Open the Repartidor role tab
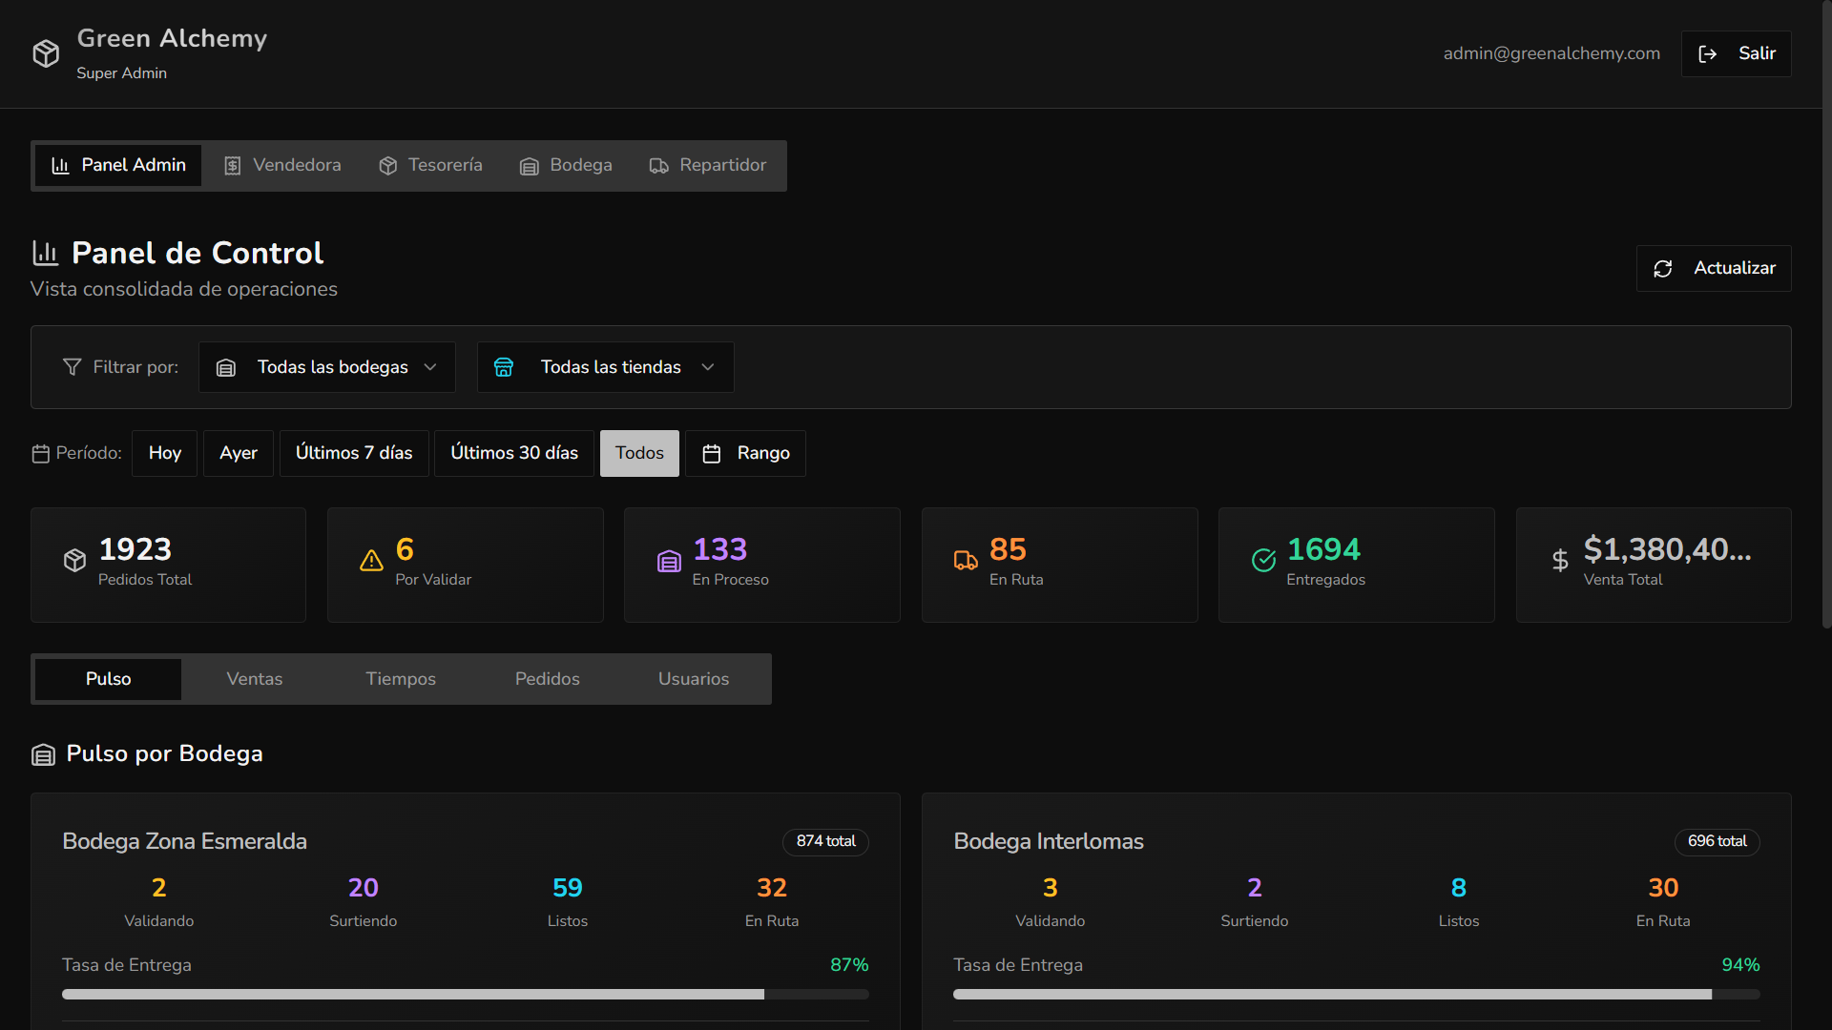 pyautogui.click(x=707, y=166)
